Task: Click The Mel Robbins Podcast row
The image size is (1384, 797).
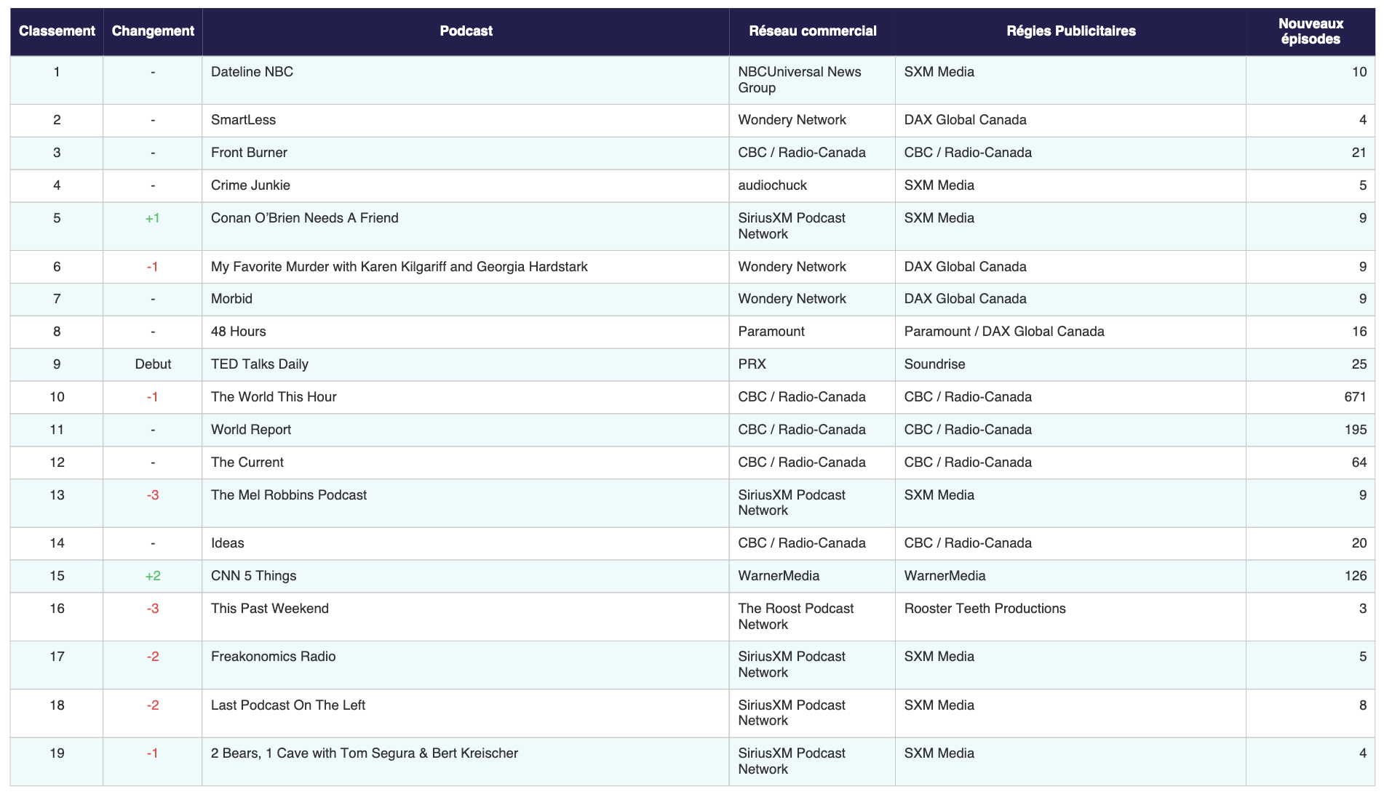Action: [288, 494]
